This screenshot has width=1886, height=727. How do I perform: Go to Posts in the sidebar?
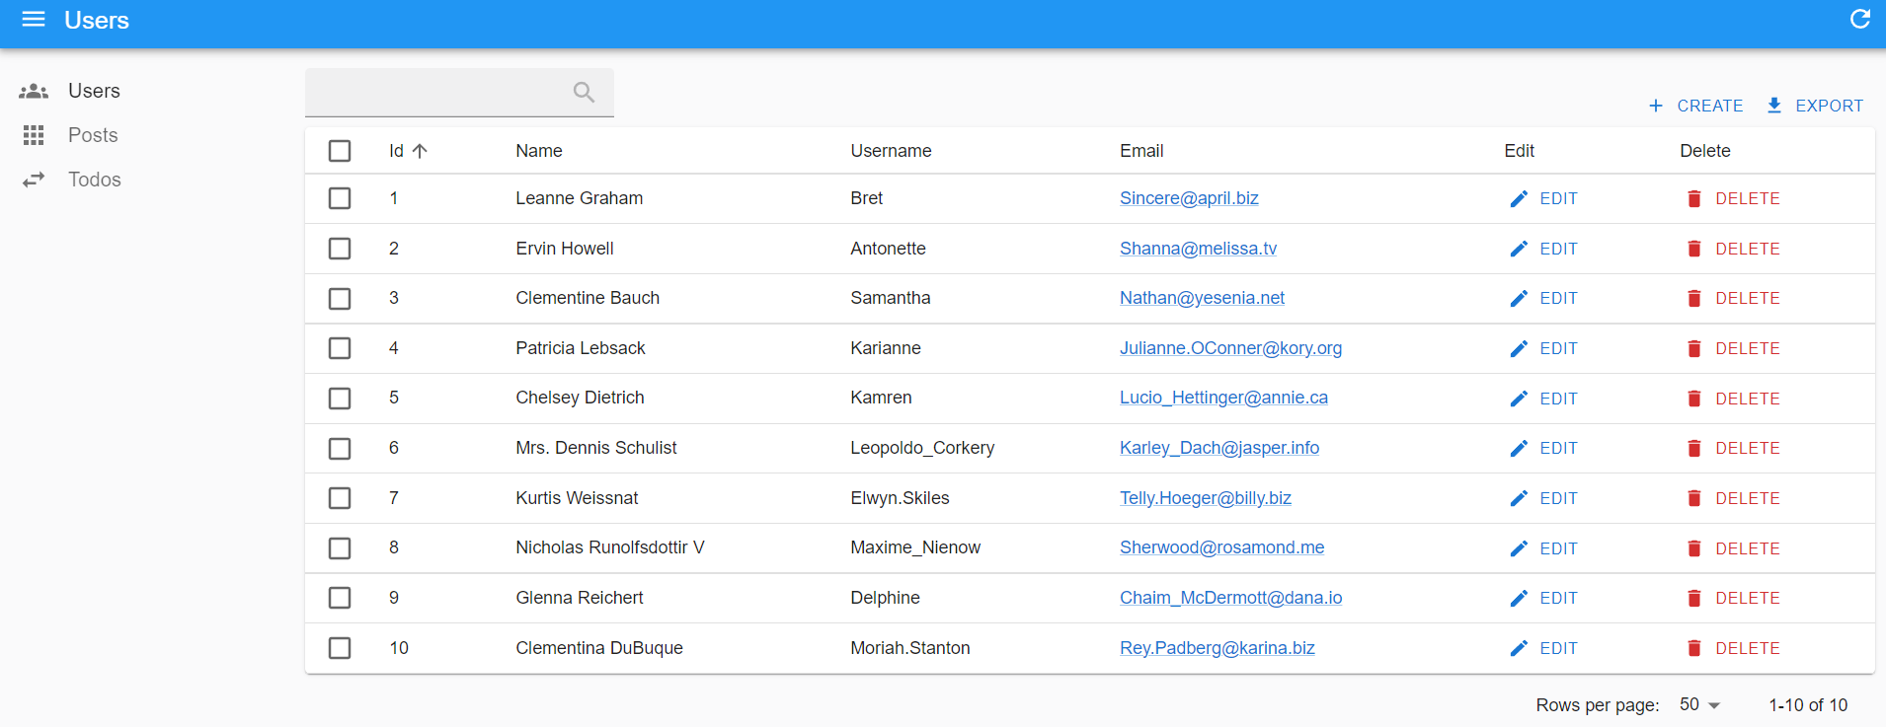click(x=93, y=135)
